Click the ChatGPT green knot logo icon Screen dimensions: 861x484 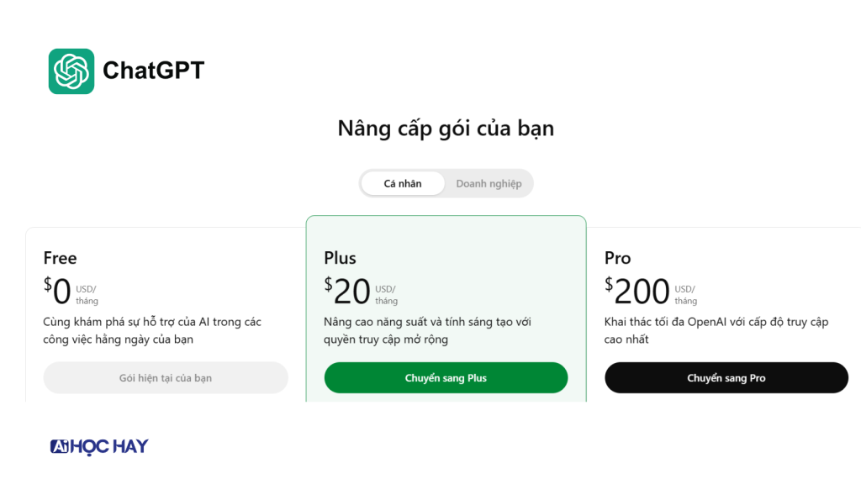click(71, 71)
